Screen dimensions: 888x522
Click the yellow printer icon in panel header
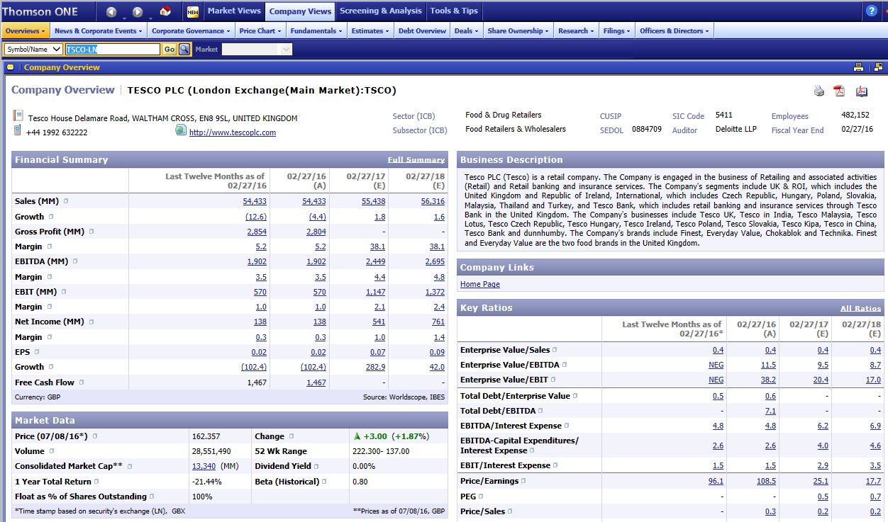pos(858,67)
